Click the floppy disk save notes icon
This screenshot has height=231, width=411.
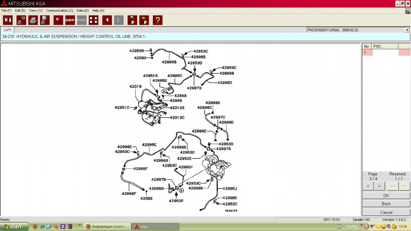[x=132, y=20]
